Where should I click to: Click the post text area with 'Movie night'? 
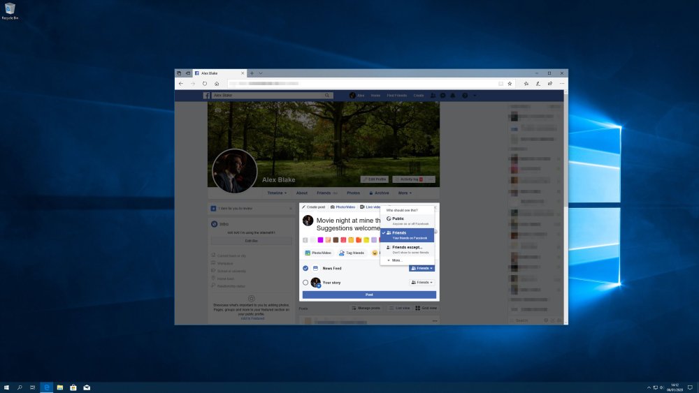[x=348, y=224]
